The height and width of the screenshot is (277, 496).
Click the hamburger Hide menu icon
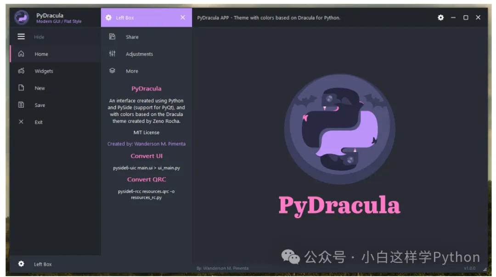(21, 37)
